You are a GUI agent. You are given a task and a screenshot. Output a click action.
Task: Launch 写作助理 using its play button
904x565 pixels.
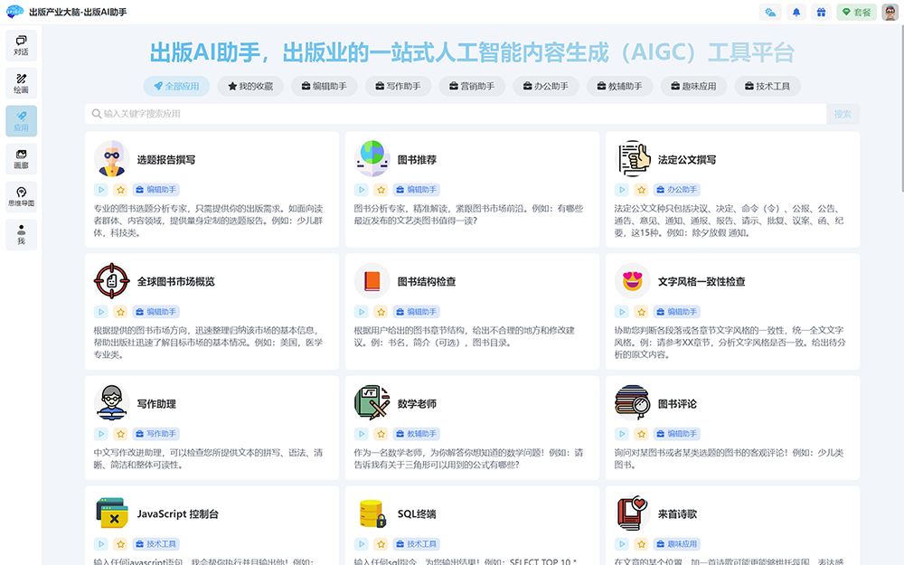(101, 434)
